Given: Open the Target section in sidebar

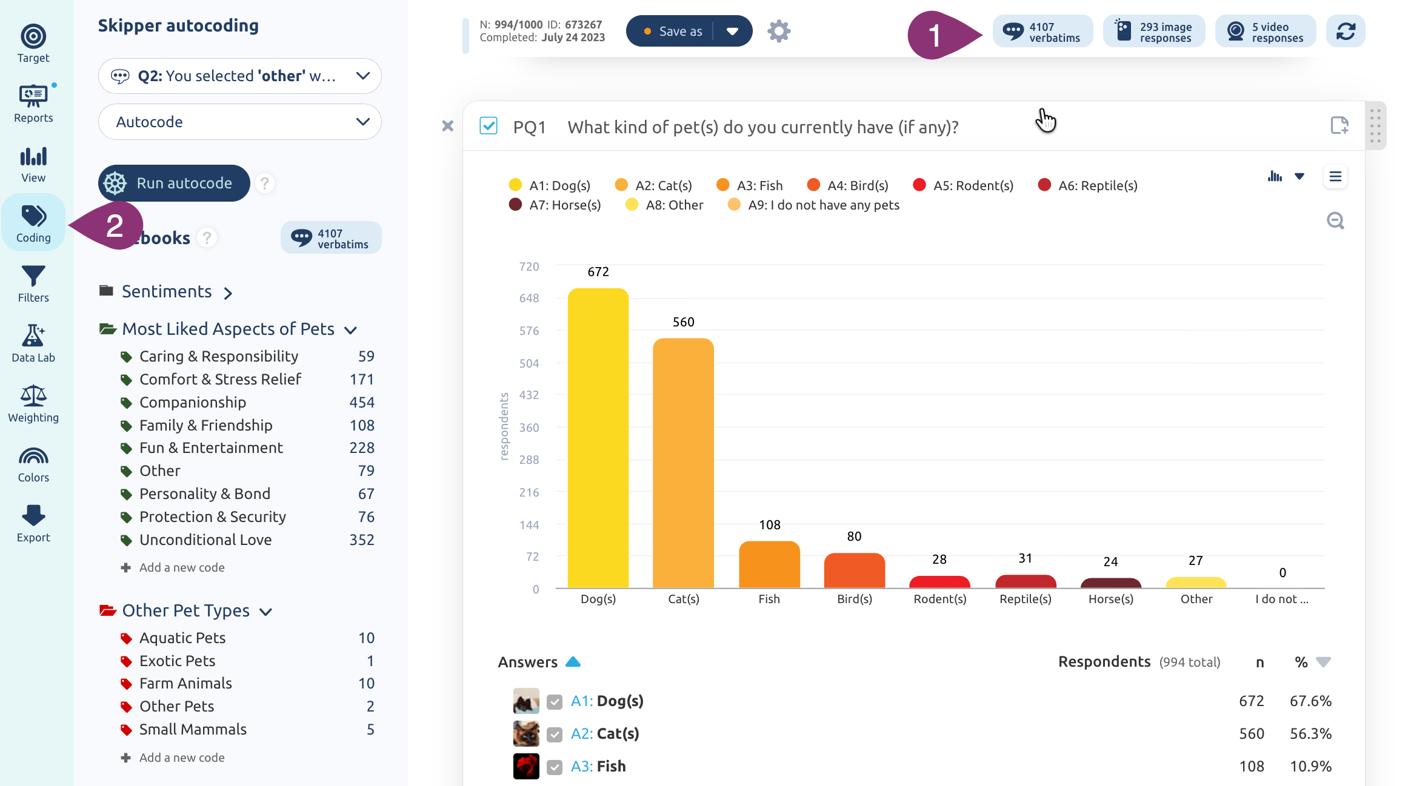Looking at the screenshot, I should (x=33, y=44).
